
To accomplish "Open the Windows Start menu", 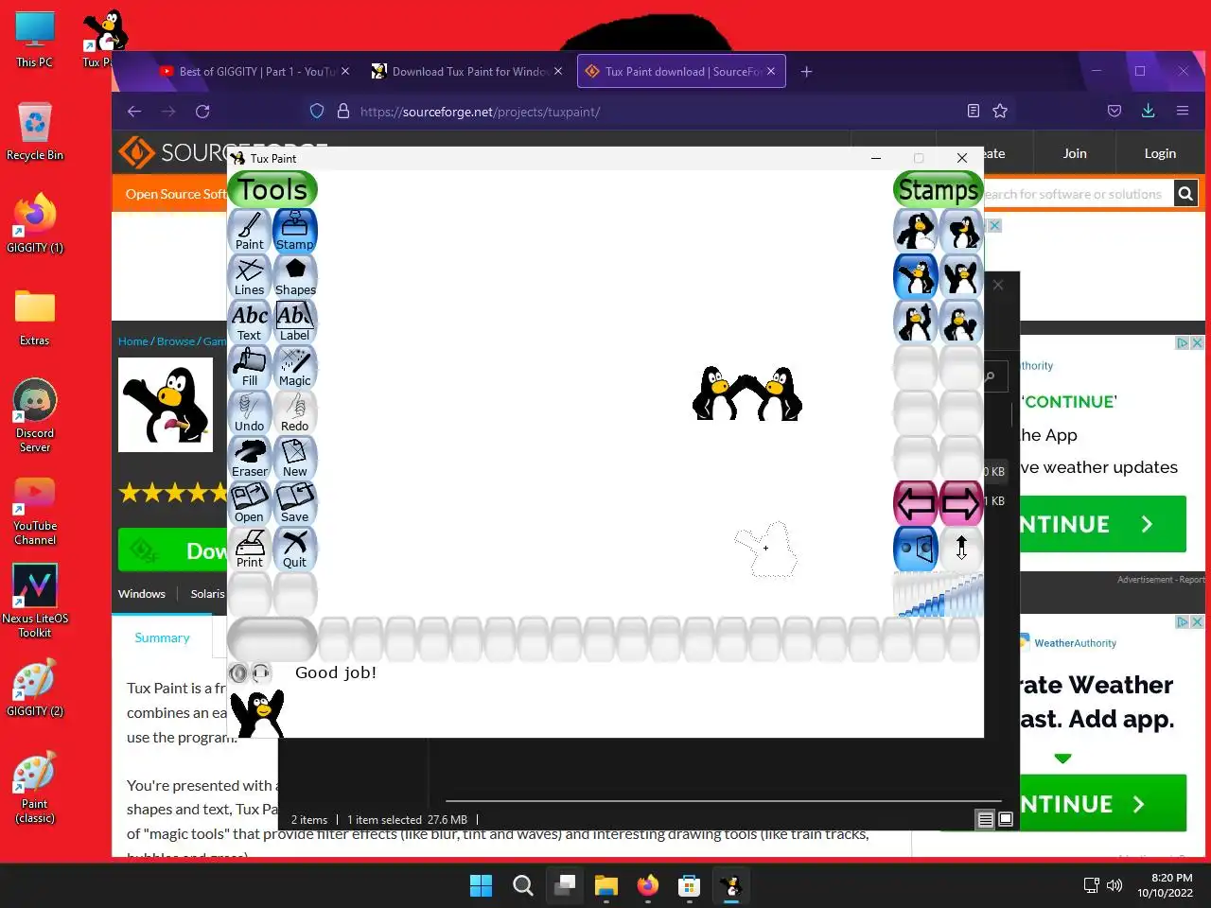I will pyautogui.click(x=482, y=885).
